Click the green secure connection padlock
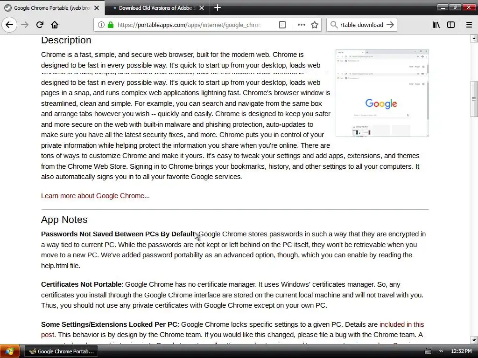 point(110,25)
